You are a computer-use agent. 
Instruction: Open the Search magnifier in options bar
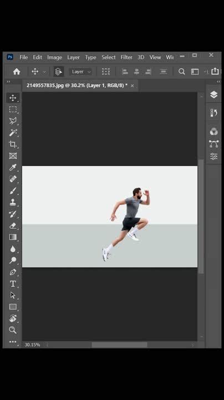click(181, 72)
